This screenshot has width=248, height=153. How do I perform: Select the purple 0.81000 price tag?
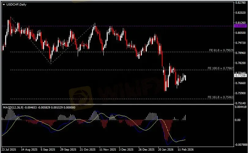pos(240,26)
